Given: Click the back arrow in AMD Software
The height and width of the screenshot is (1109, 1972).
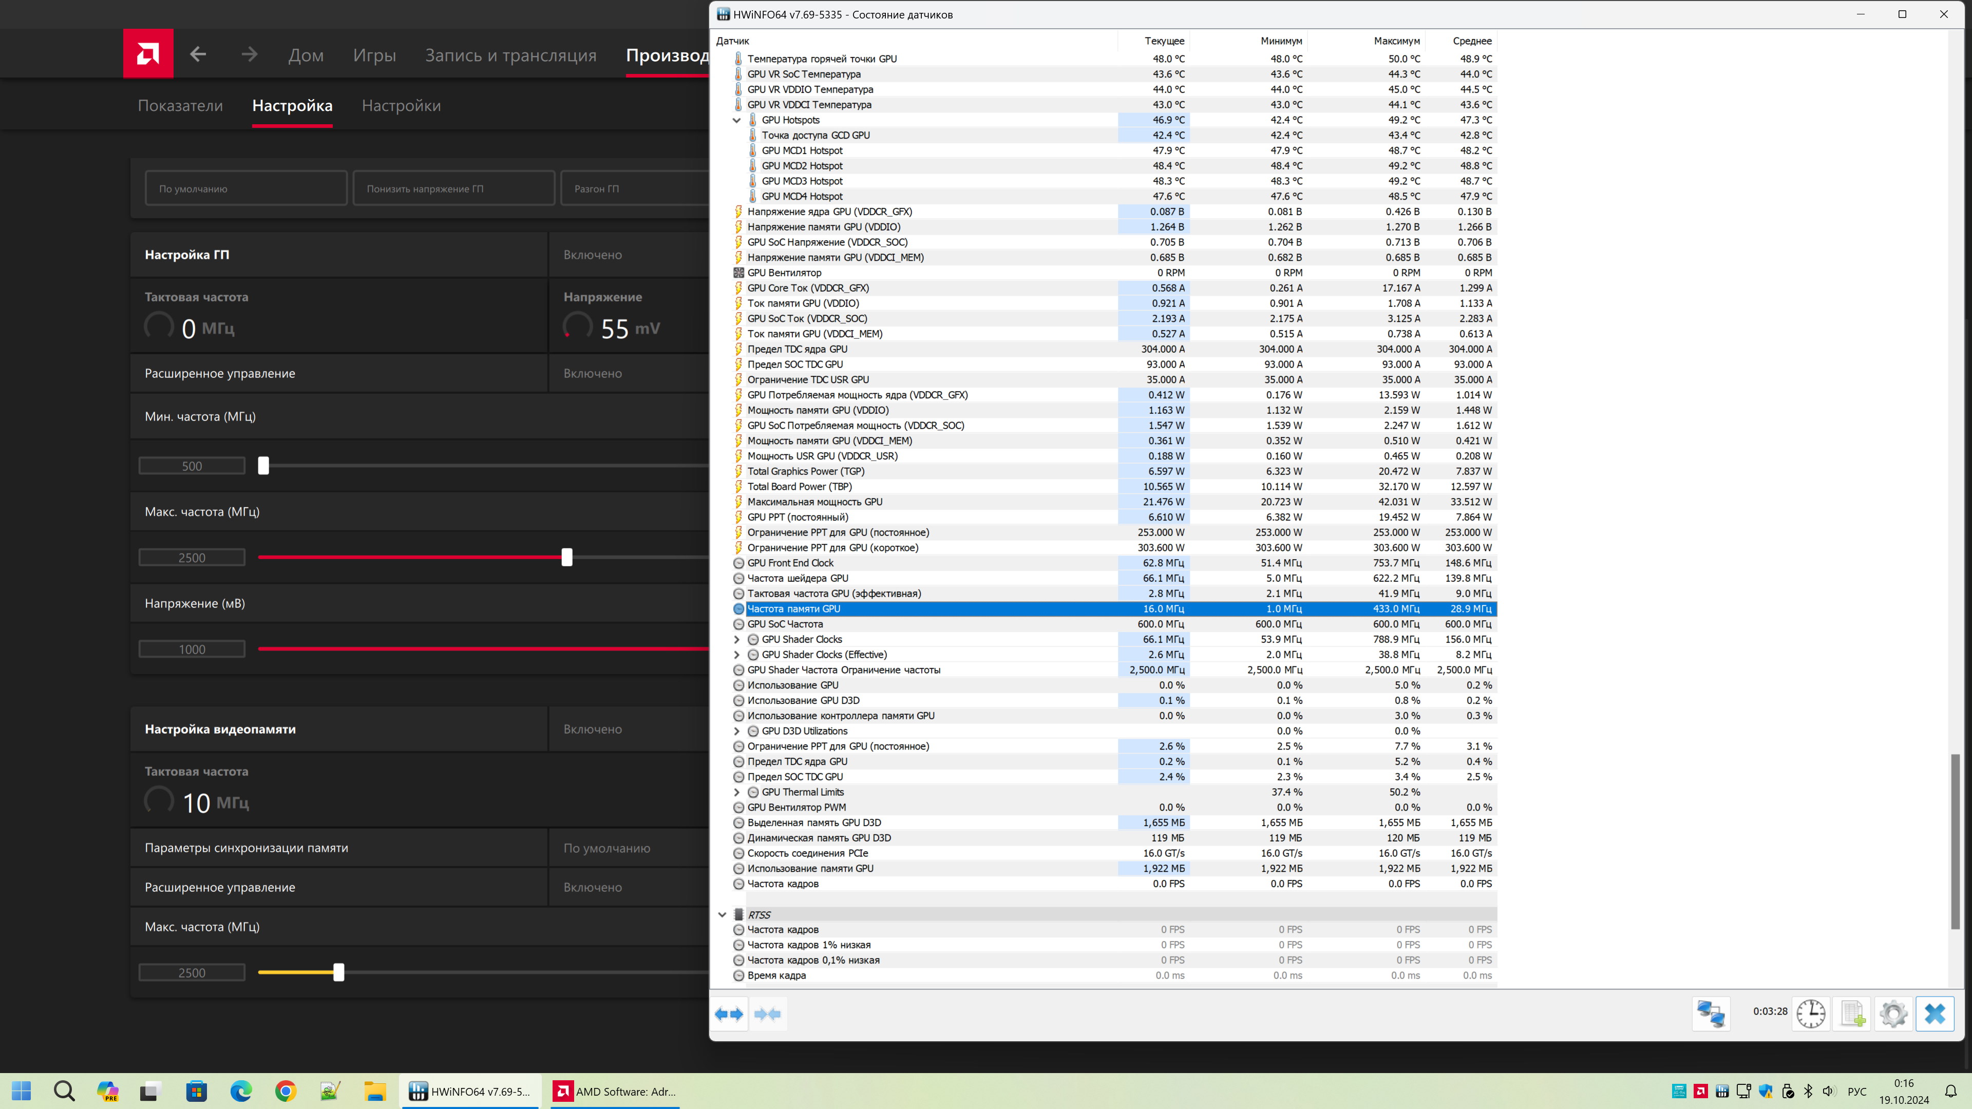Looking at the screenshot, I should 198,54.
